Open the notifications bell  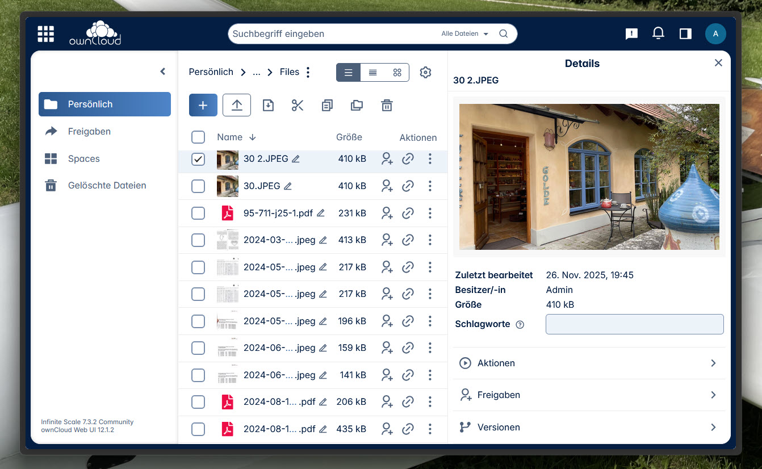658,34
